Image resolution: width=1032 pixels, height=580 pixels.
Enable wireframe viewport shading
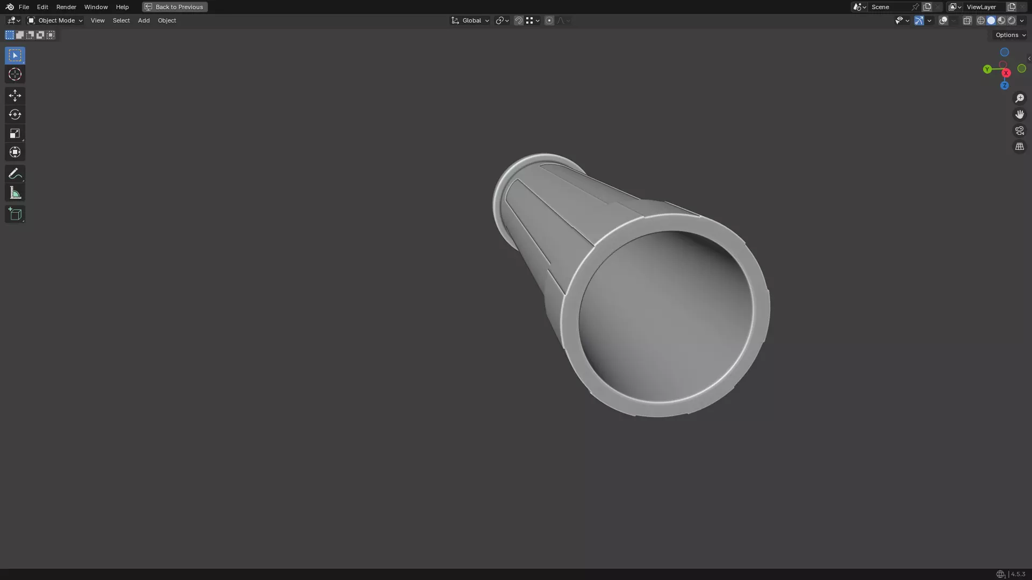[980, 20]
